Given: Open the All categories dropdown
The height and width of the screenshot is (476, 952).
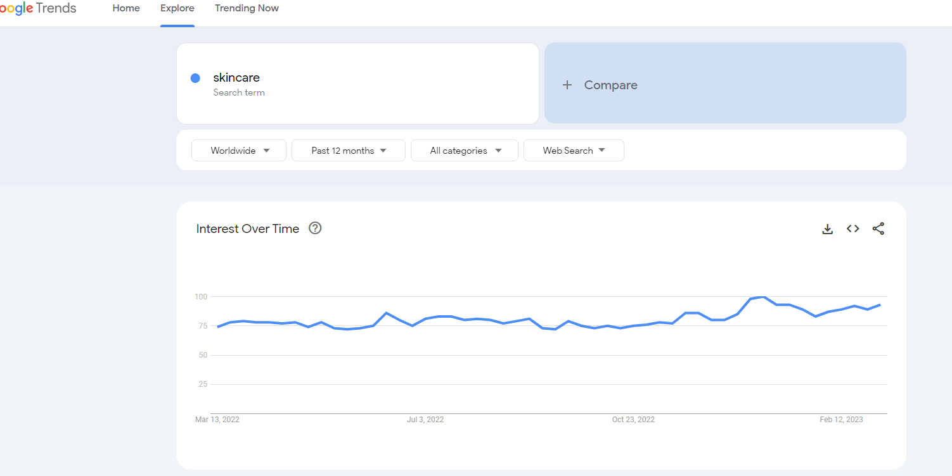Looking at the screenshot, I should (x=465, y=151).
